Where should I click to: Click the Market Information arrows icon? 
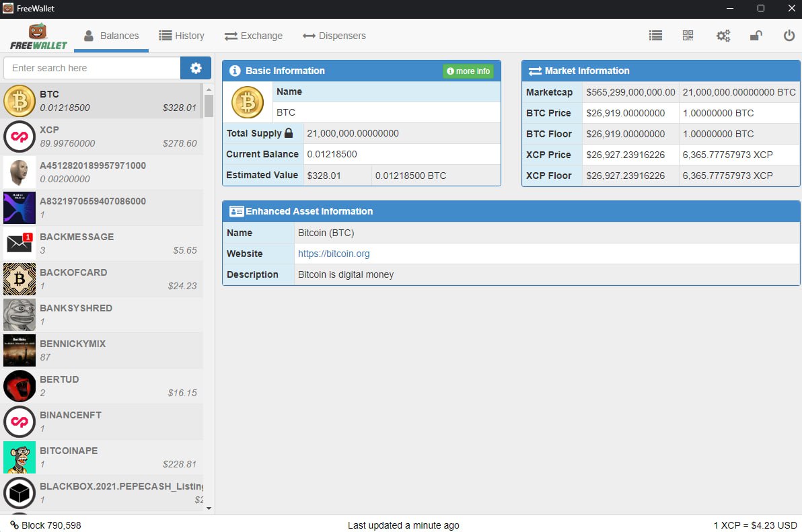[x=535, y=71]
